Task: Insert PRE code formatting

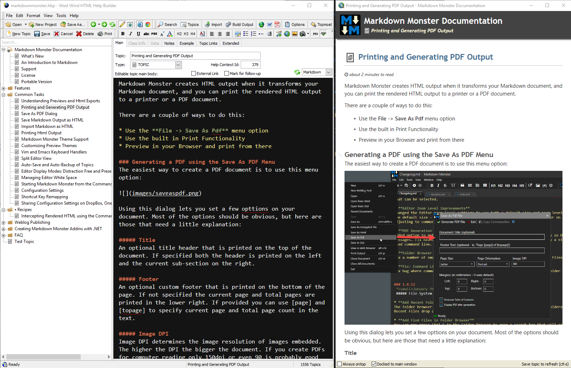Action: click(x=154, y=34)
